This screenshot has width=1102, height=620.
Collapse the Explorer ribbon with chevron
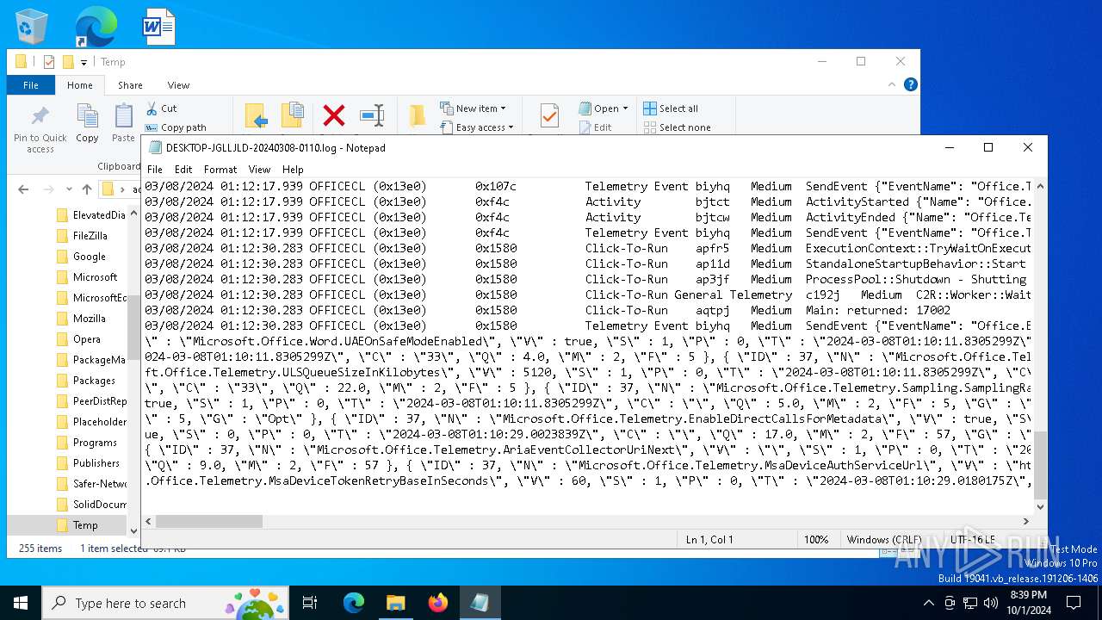pos(892,84)
